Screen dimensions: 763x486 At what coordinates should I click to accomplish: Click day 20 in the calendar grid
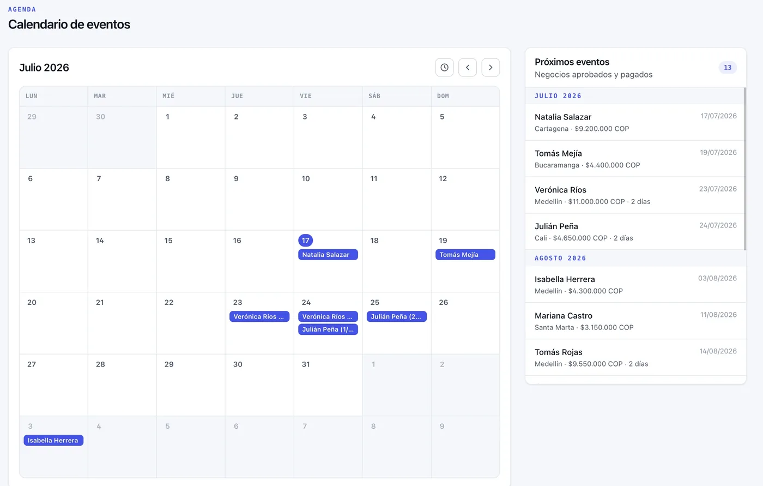pos(53,323)
